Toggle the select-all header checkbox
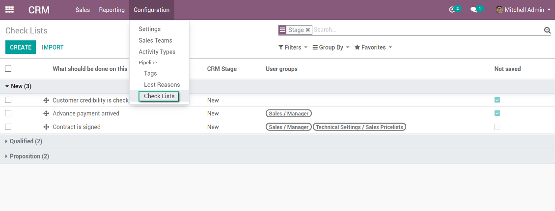Image resolution: width=555 pixels, height=211 pixels. 8,69
